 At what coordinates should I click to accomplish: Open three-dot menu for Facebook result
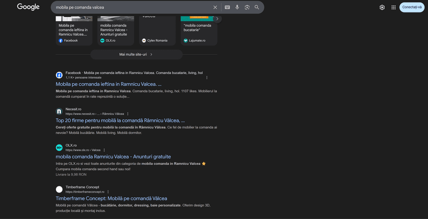[x=207, y=78]
